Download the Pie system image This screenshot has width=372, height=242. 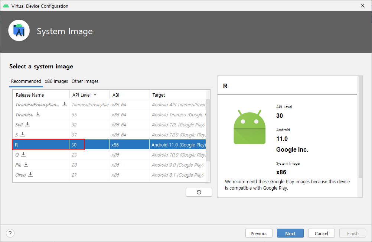(x=26, y=164)
